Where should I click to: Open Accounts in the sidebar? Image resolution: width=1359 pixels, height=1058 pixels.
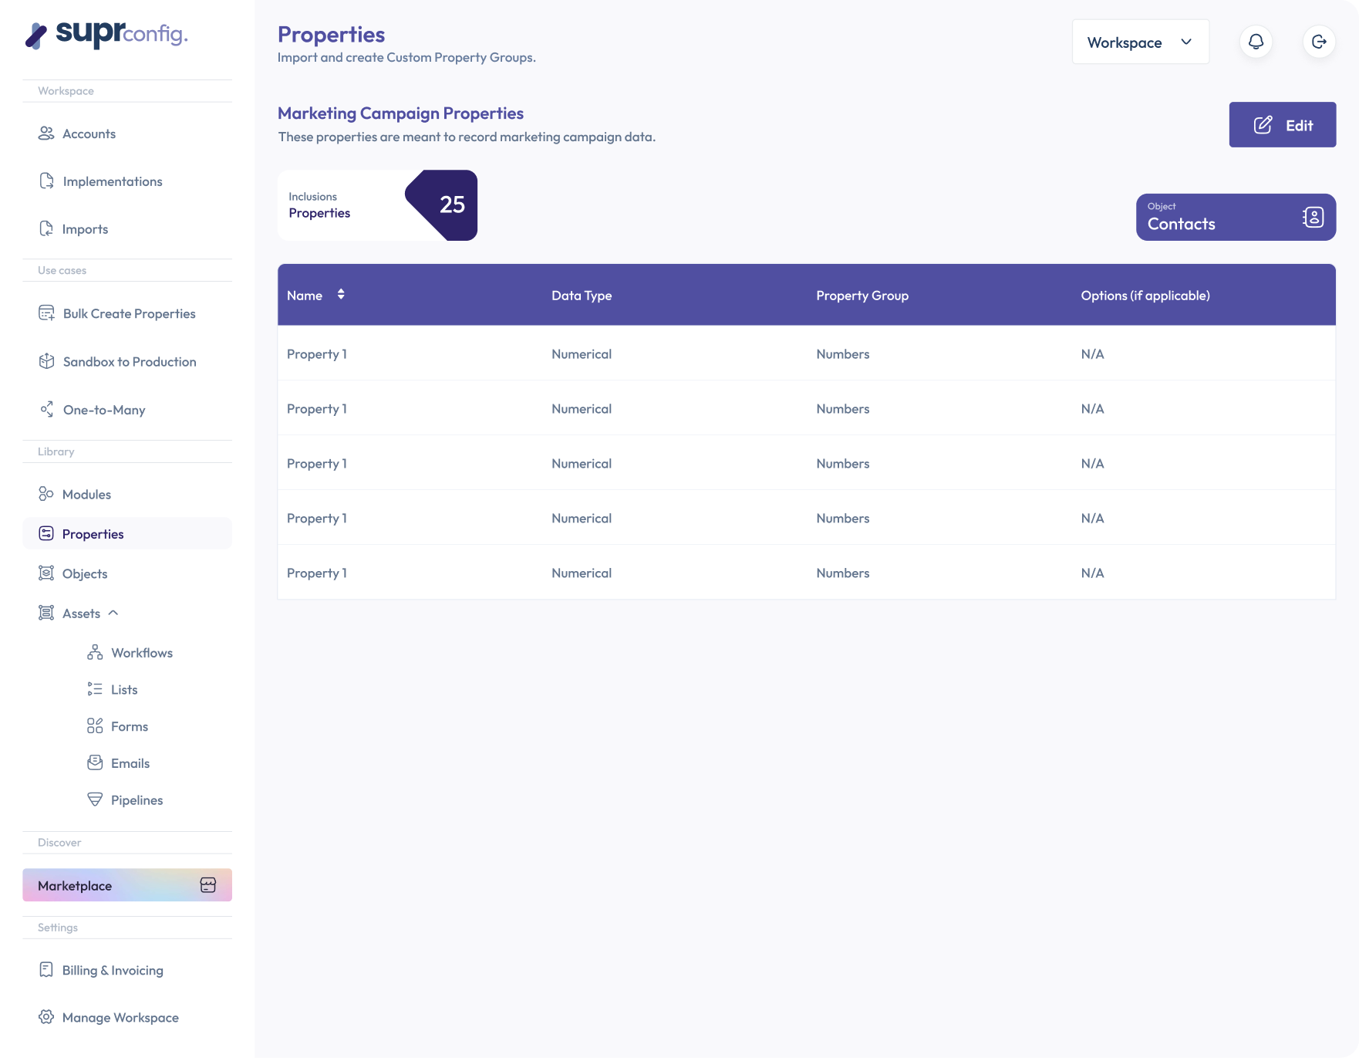(89, 134)
